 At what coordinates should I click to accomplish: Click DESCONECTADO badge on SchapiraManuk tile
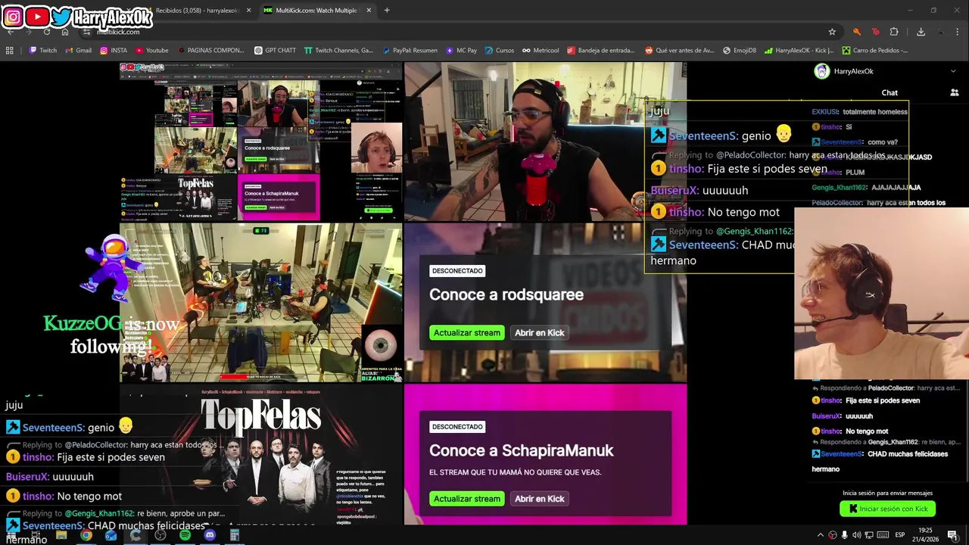click(x=457, y=427)
